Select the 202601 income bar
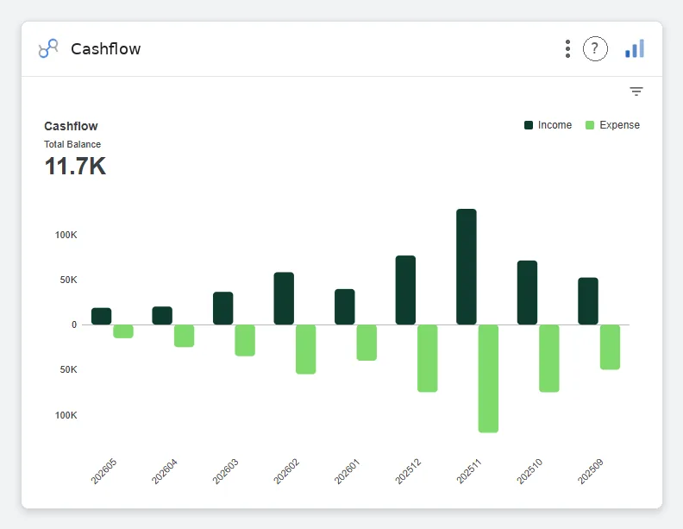The height and width of the screenshot is (529, 683). coord(345,306)
